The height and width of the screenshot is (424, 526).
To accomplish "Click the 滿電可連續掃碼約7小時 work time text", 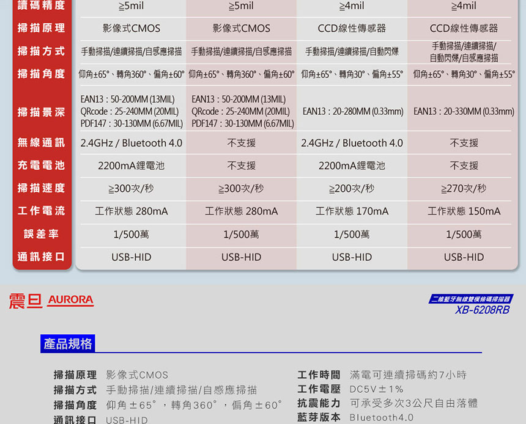I will (x=408, y=375).
